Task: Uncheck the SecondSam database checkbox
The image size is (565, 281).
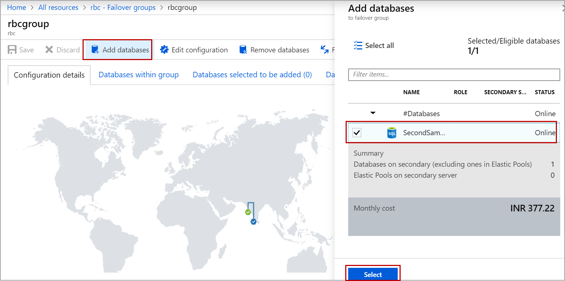Action: (357, 133)
